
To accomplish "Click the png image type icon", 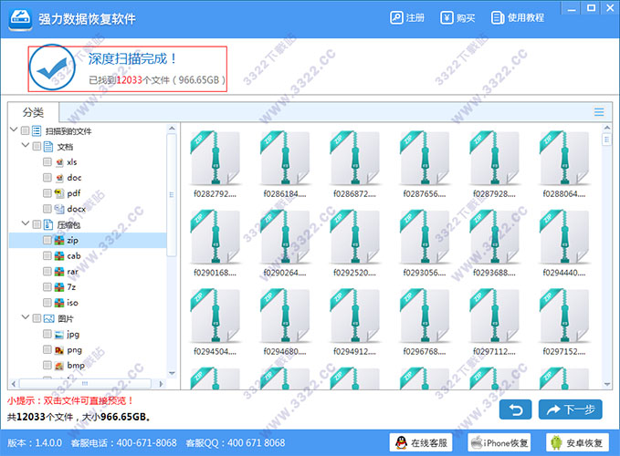I will pos(59,350).
